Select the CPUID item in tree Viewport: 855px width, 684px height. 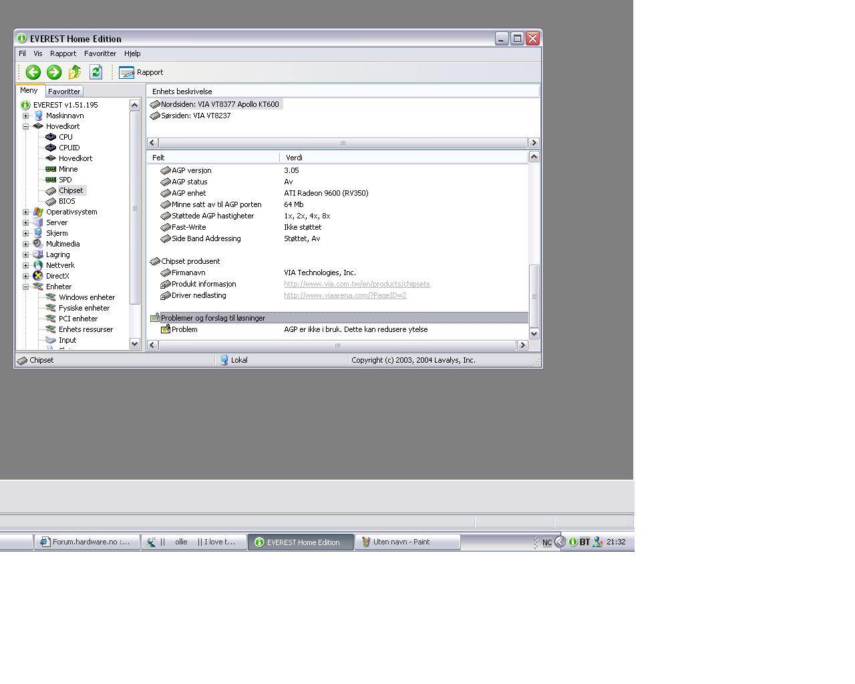point(69,148)
